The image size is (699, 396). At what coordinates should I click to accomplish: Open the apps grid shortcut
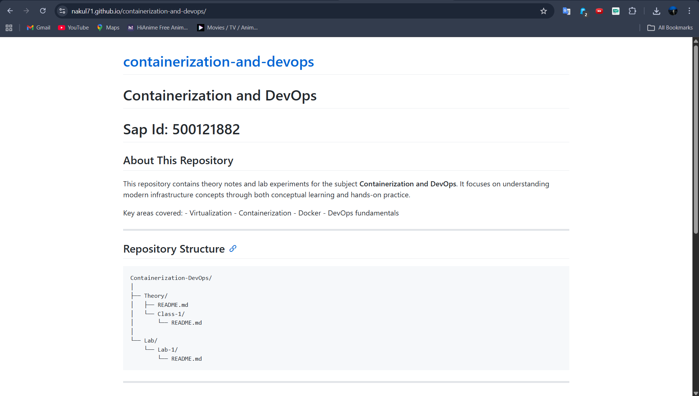(x=9, y=28)
